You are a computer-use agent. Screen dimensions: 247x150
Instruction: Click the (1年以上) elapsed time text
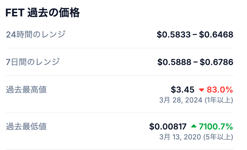tap(218, 100)
